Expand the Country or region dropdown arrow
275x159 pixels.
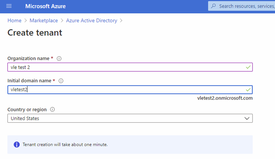(247, 118)
